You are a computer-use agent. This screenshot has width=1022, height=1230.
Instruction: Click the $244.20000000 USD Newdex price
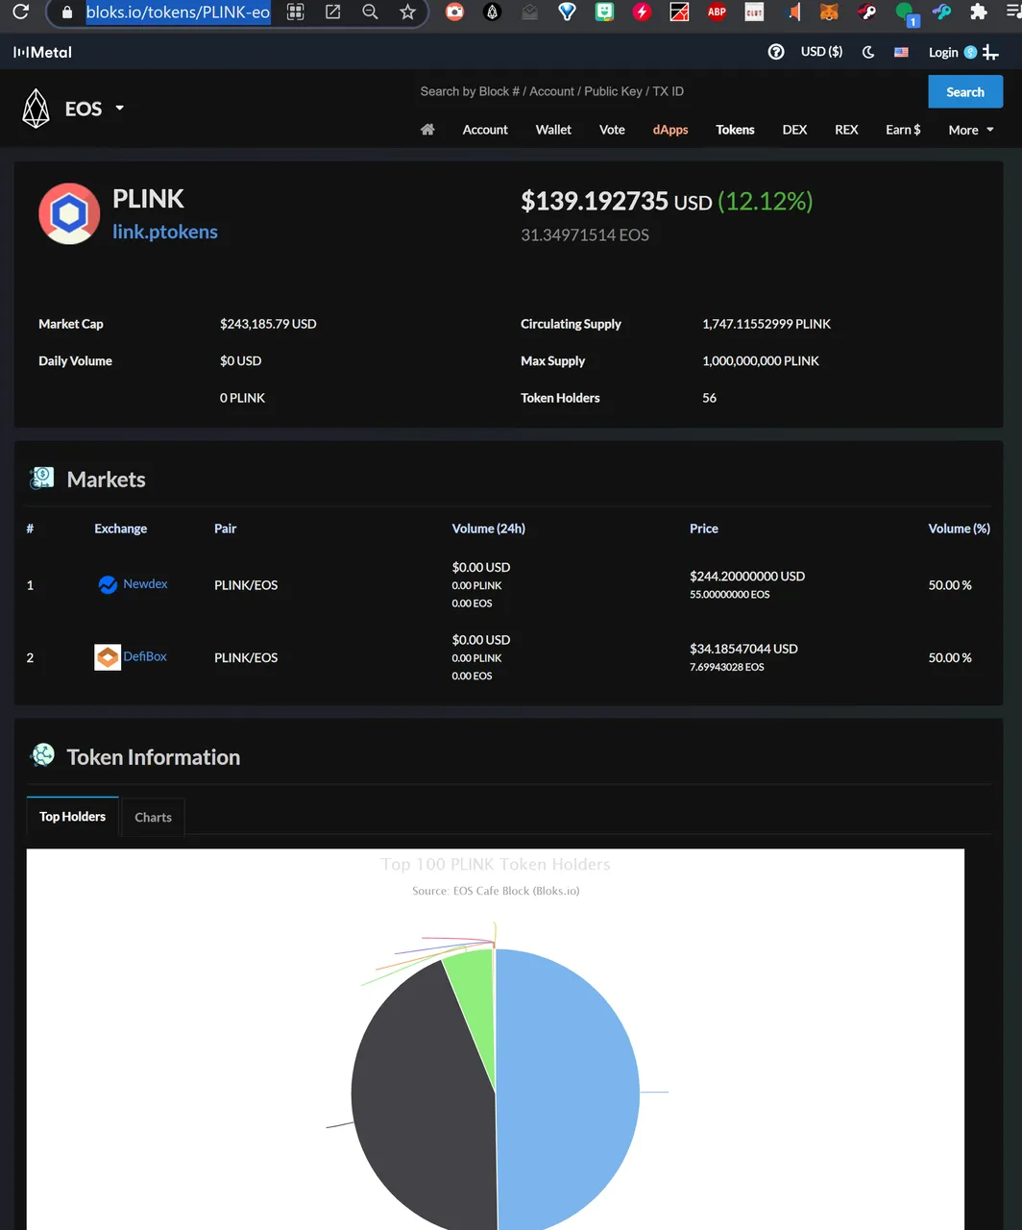pos(747,576)
